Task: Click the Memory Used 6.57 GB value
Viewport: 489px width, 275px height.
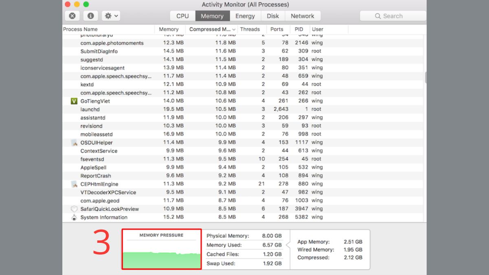Action: click(272, 245)
